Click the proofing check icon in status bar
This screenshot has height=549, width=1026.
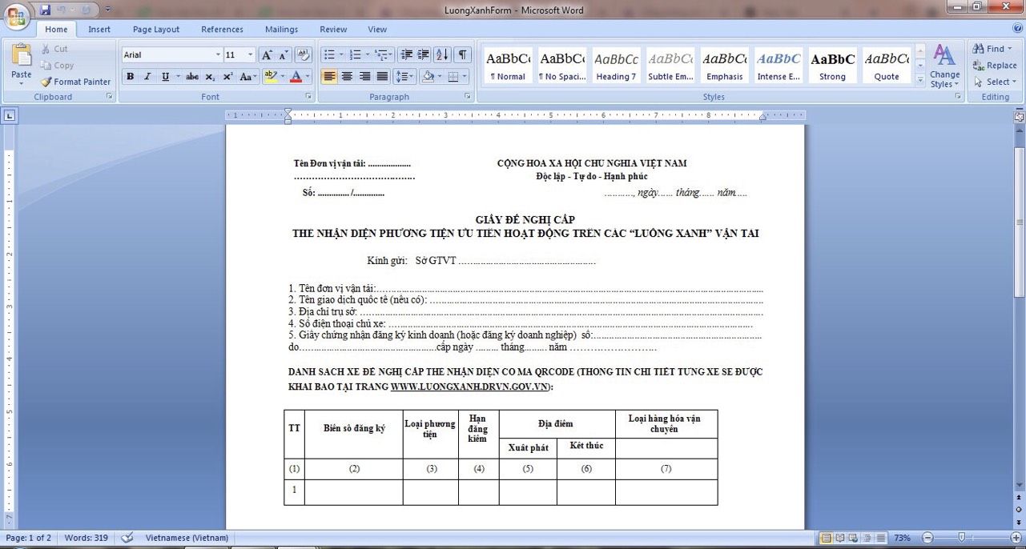pyautogui.click(x=127, y=538)
